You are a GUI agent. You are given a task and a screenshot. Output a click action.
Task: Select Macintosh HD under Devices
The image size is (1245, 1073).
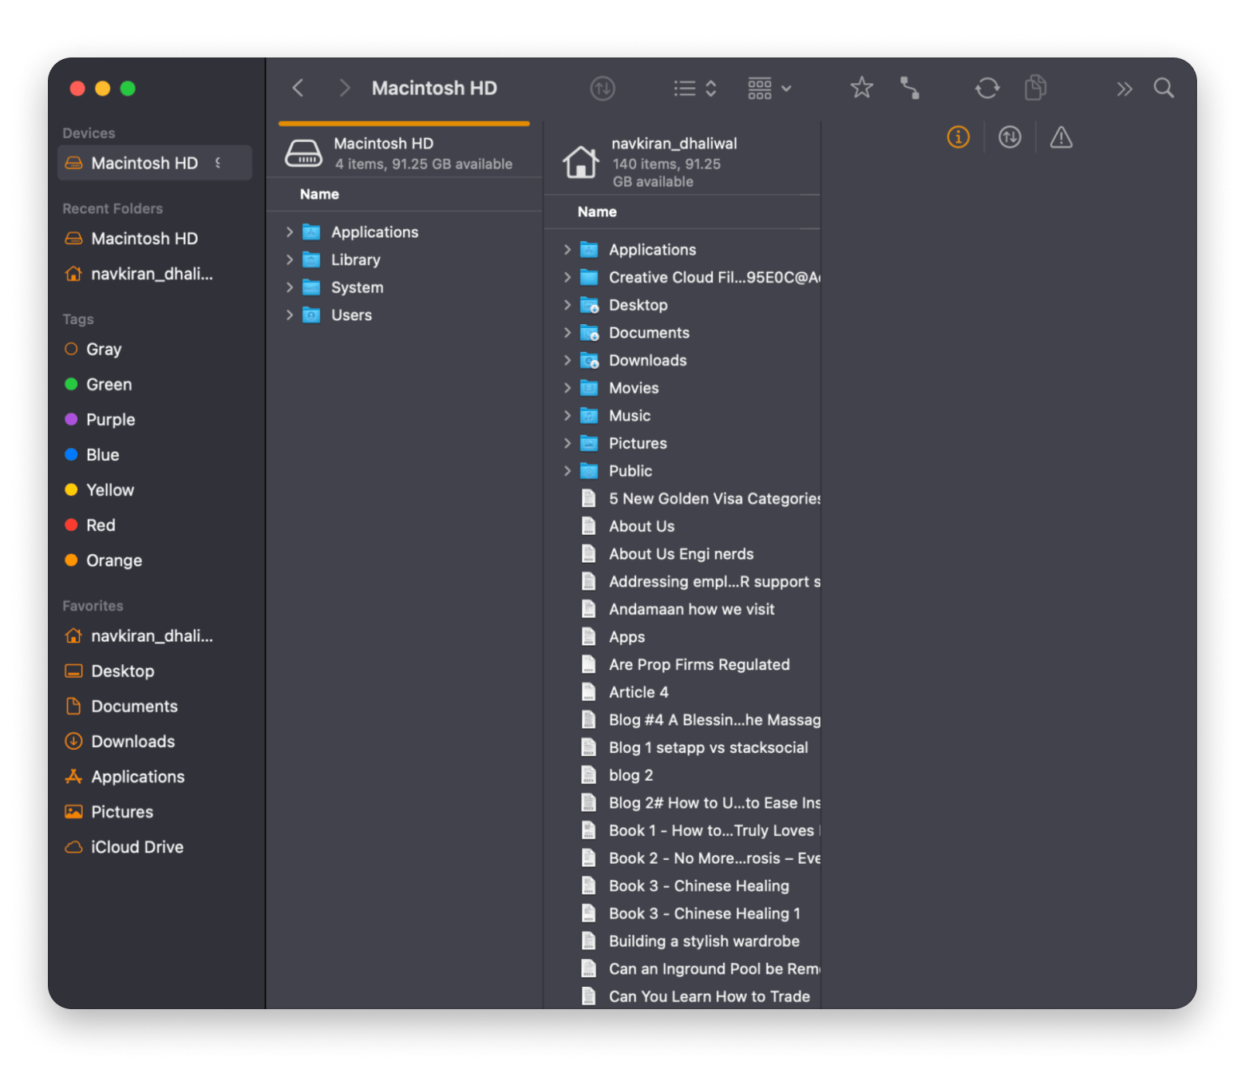(x=155, y=163)
